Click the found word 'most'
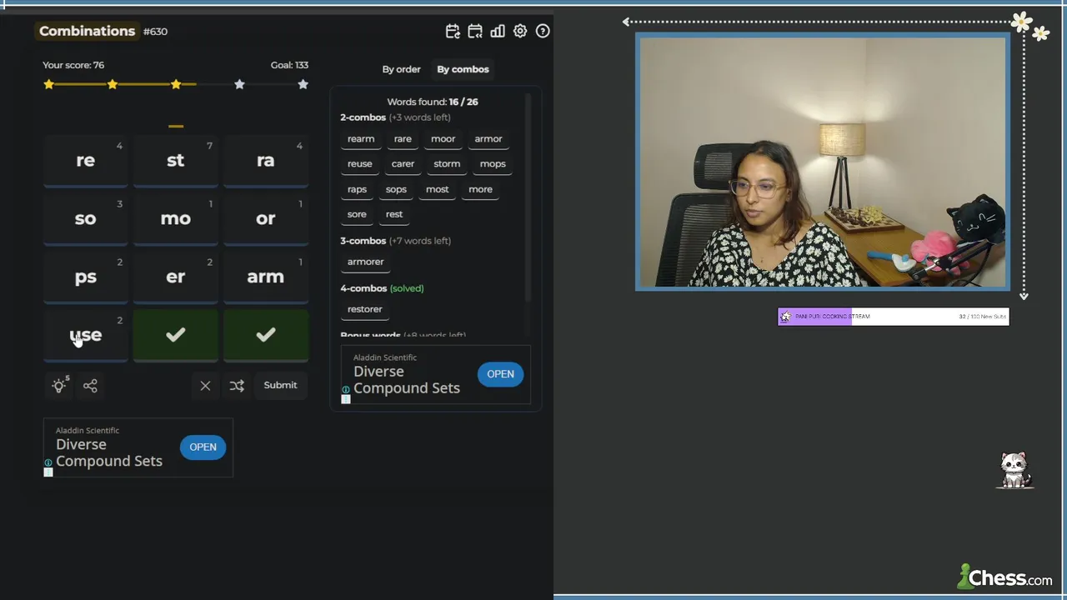The height and width of the screenshot is (600, 1067). tap(437, 189)
